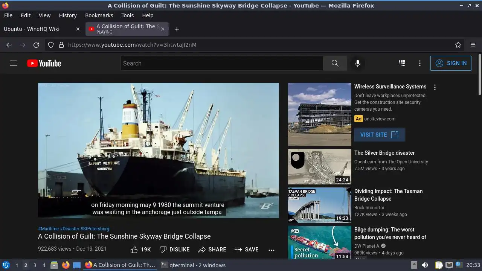This screenshot has height=271, width=482.
Task: Open the Edit menu
Action: pos(26,15)
